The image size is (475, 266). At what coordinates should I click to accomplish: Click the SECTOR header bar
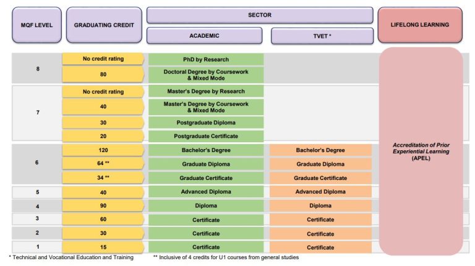pos(259,15)
